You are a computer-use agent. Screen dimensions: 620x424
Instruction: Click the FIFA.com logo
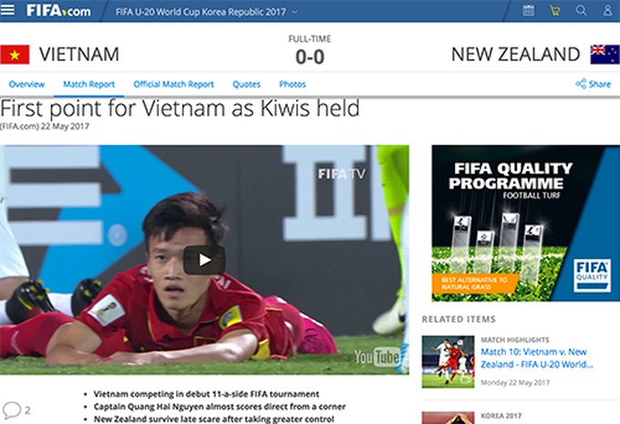coord(58,11)
